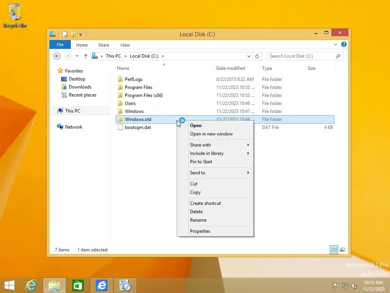The height and width of the screenshot is (293, 390).
Task: Click the Action Center flag icon
Action: click(336, 285)
